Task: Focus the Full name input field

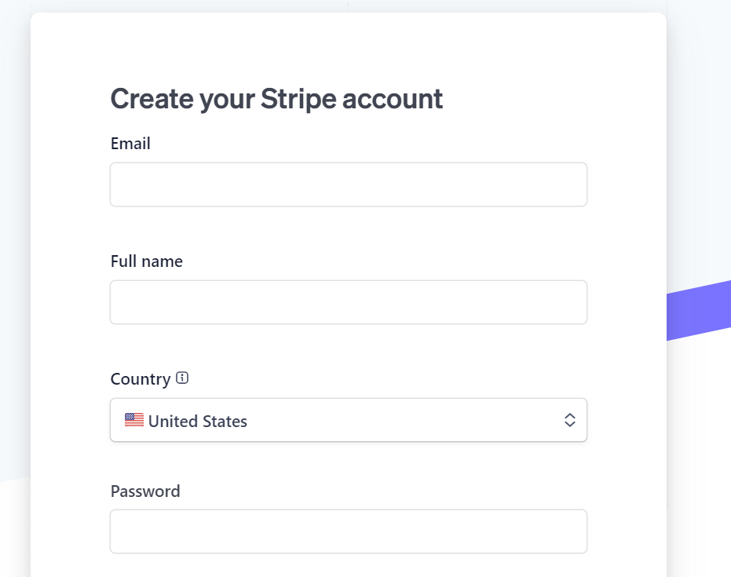Action: coord(349,302)
